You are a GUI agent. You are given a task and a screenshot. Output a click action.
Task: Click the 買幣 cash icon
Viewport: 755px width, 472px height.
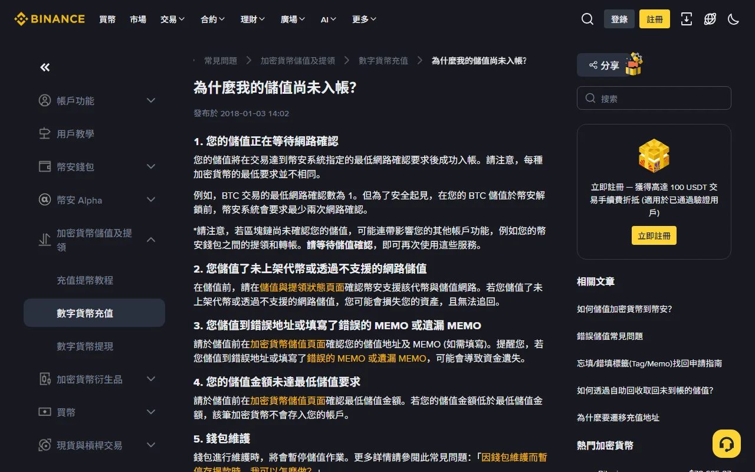pos(45,412)
